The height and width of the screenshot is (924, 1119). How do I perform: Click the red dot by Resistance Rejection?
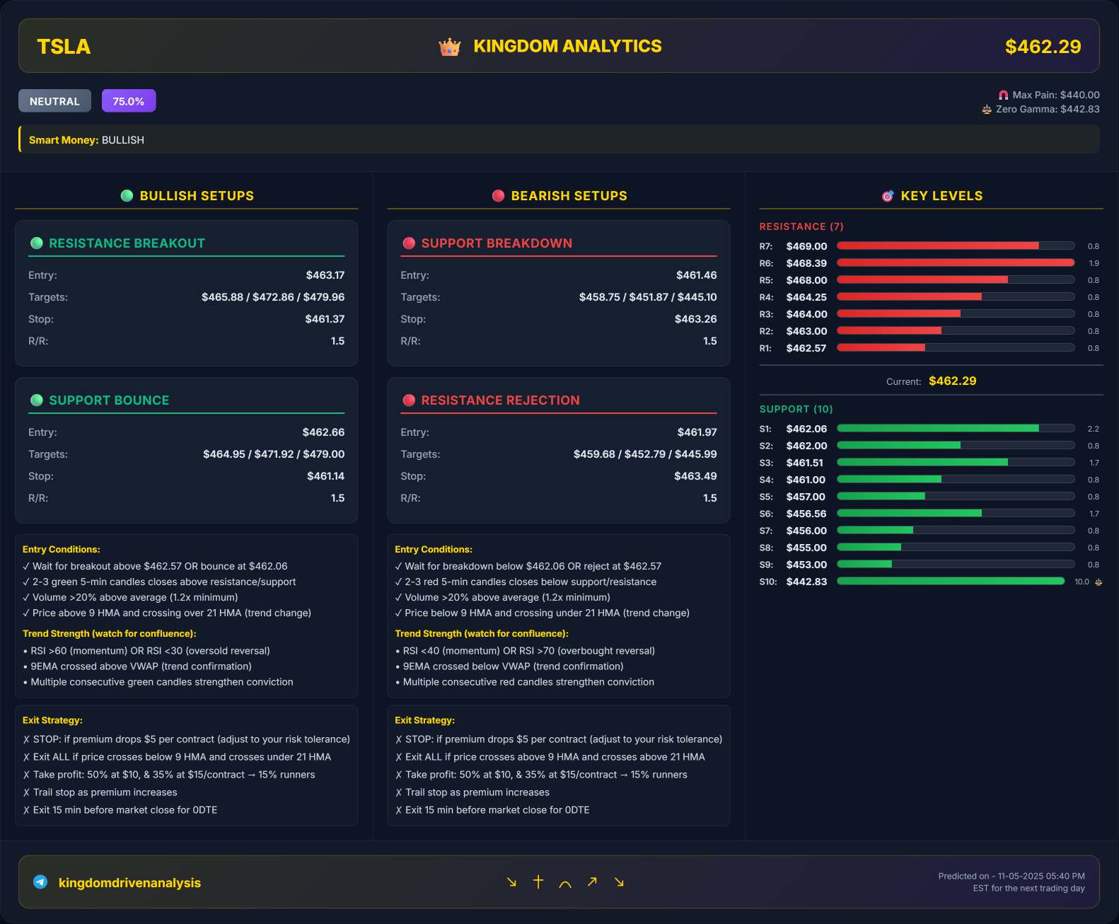[x=409, y=400]
